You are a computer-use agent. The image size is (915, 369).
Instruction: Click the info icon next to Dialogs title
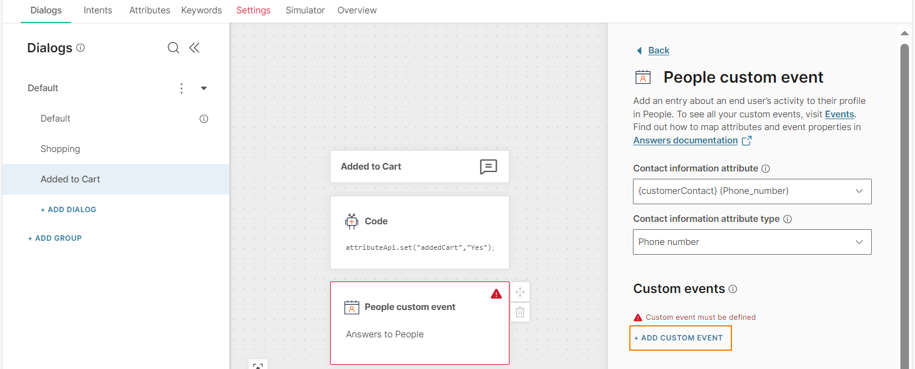pos(81,48)
